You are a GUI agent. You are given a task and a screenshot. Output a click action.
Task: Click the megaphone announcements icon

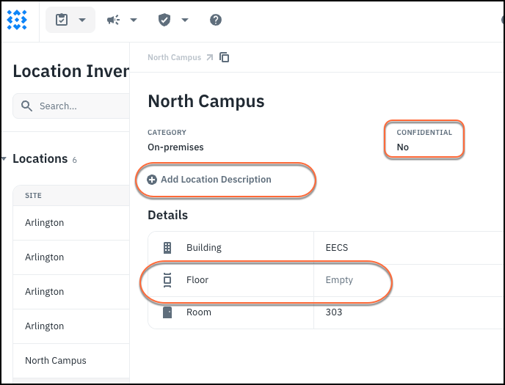point(113,20)
